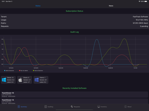Select the Apple logo icon
The width and height of the screenshot is (149, 111).
[x=20, y=80]
